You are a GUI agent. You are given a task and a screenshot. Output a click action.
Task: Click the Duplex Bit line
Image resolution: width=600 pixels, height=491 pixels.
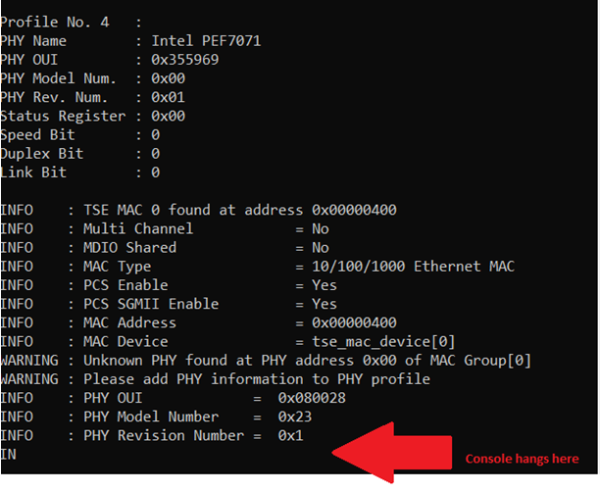80,154
